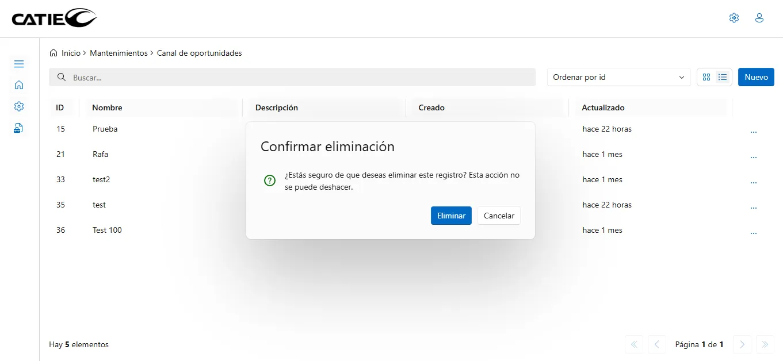Sort by the Nombre column header
The height and width of the screenshot is (361, 783).
107,107
